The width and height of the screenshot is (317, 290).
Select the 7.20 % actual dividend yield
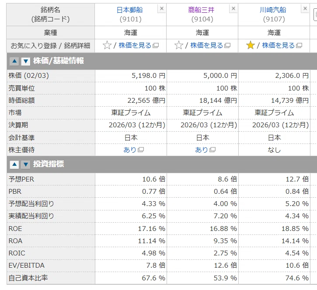pos(225,216)
